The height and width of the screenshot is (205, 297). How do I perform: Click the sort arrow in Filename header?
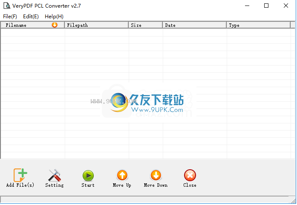pos(55,25)
